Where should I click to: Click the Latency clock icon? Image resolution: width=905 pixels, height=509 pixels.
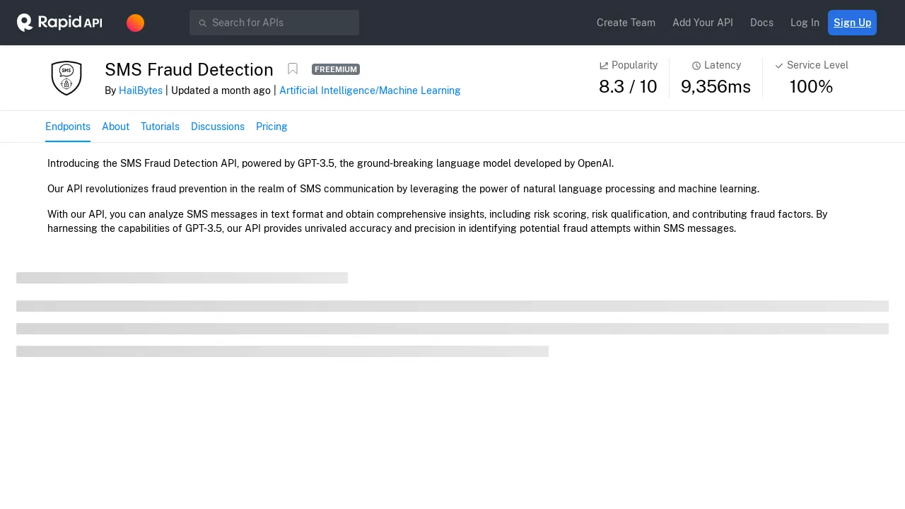click(x=696, y=66)
